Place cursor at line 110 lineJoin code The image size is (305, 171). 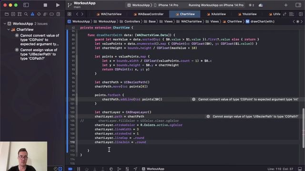(121, 142)
